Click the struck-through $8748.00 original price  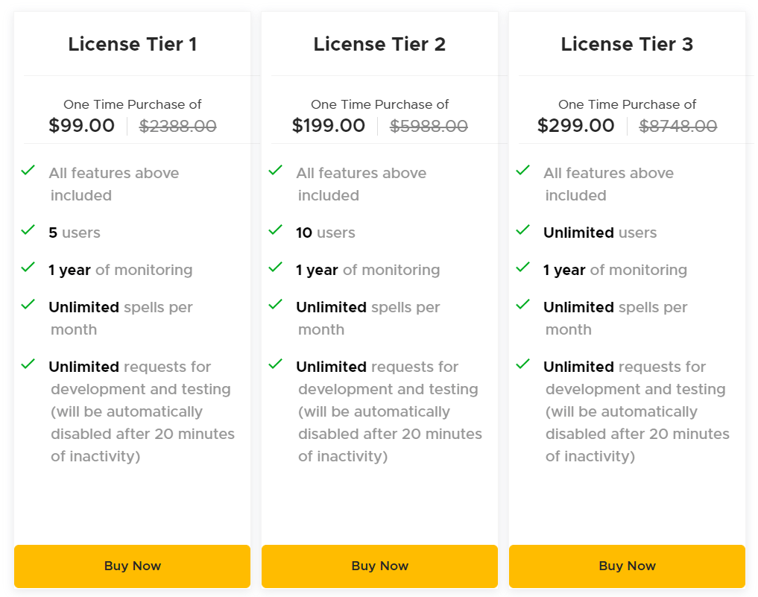678,127
